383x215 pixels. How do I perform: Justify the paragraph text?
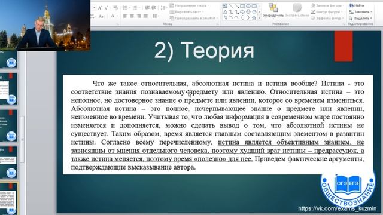[145, 16]
